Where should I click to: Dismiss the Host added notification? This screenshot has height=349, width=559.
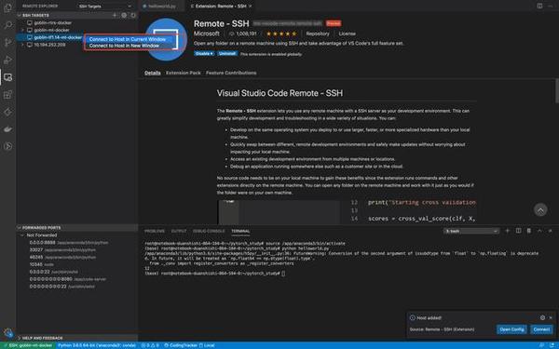pyautogui.click(x=551, y=317)
